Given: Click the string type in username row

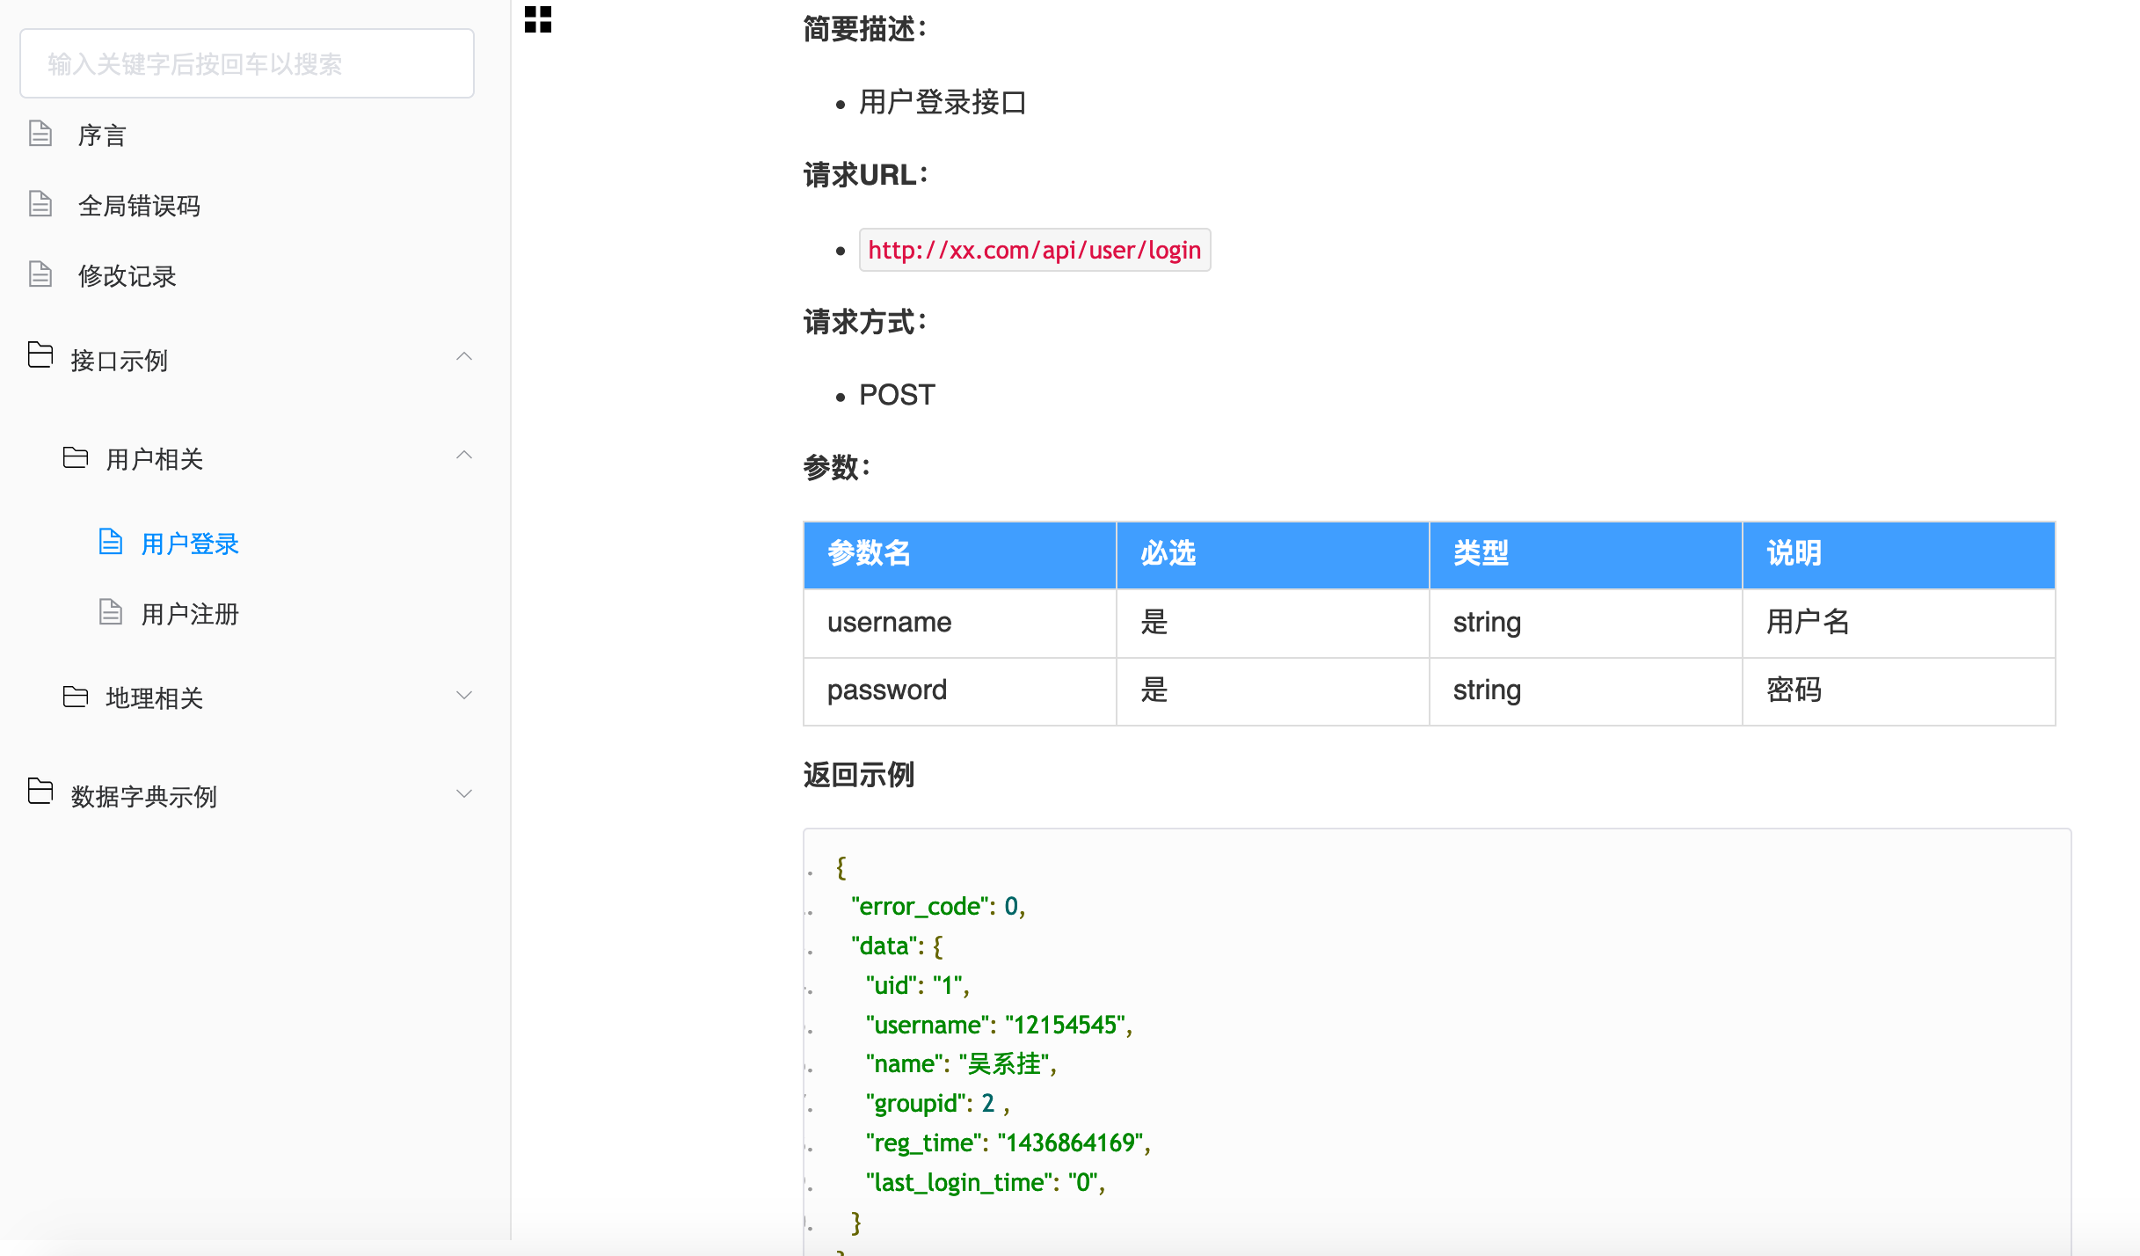Looking at the screenshot, I should pos(1585,623).
